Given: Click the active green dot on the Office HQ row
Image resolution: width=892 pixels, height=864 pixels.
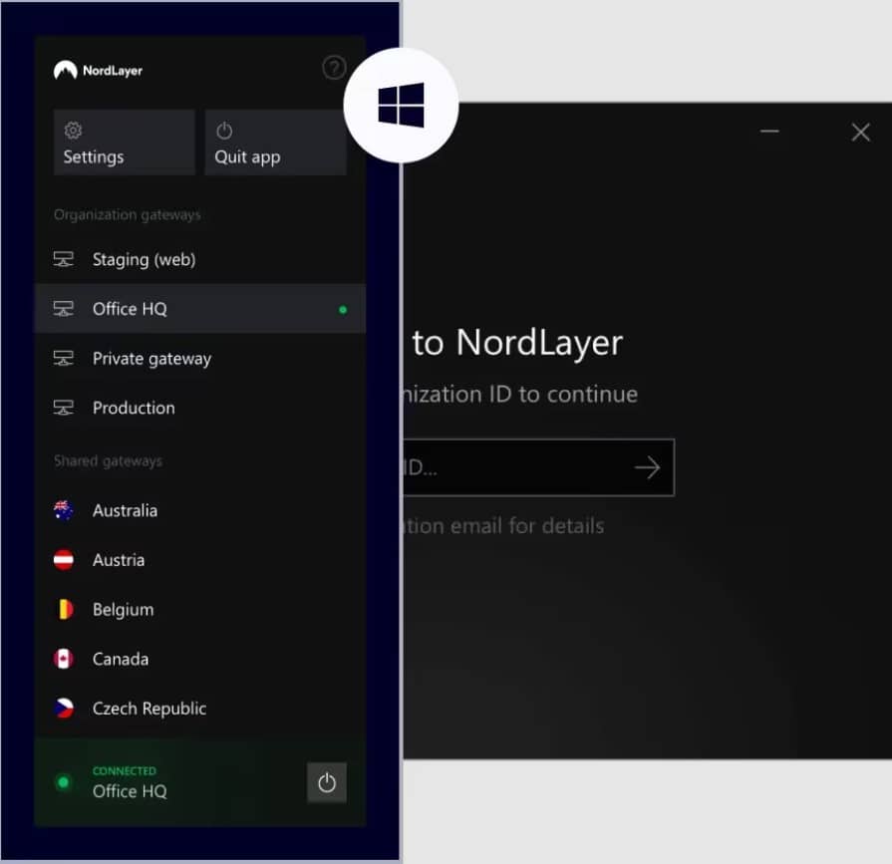Looking at the screenshot, I should [343, 309].
